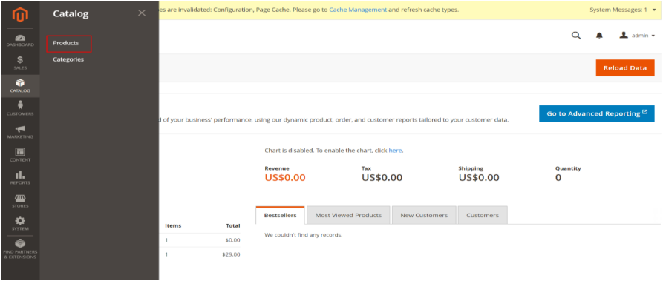Expand the System Messages dropdown arrow

[654, 10]
